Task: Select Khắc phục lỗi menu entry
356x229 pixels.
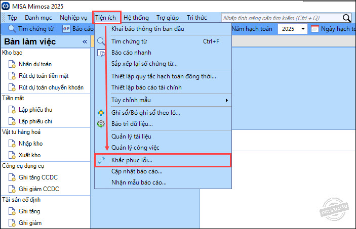Action: [x=132, y=160]
